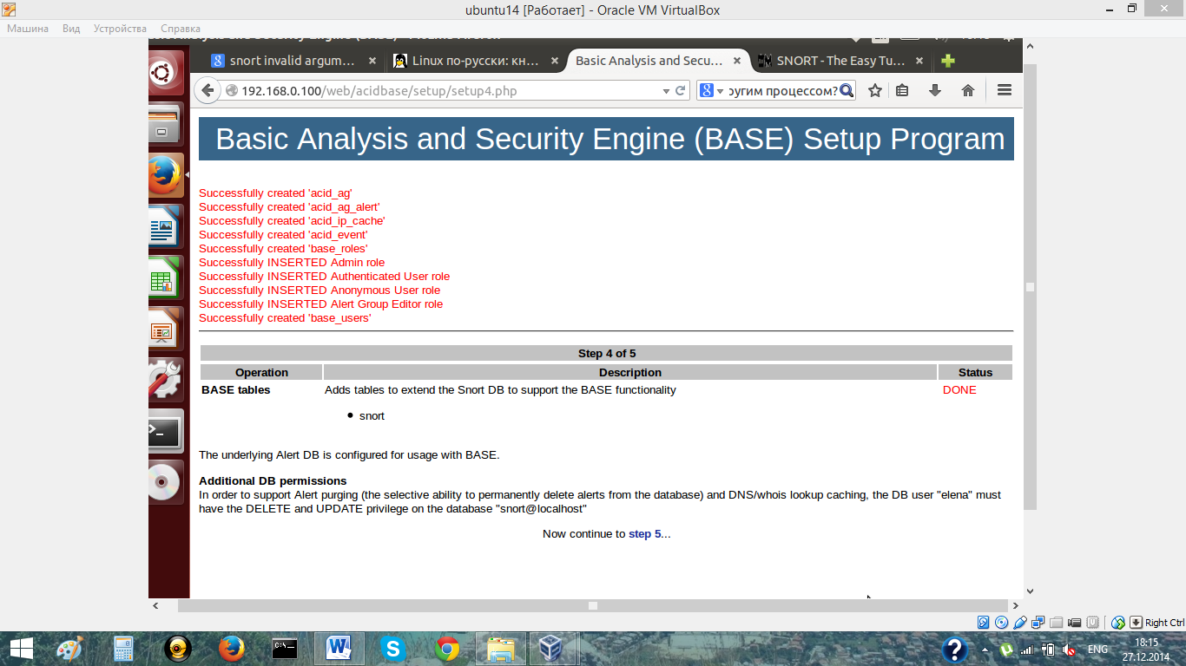
Task: Open System Settings wrench icon in launcher
Action: pyautogui.click(x=166, y=380)
